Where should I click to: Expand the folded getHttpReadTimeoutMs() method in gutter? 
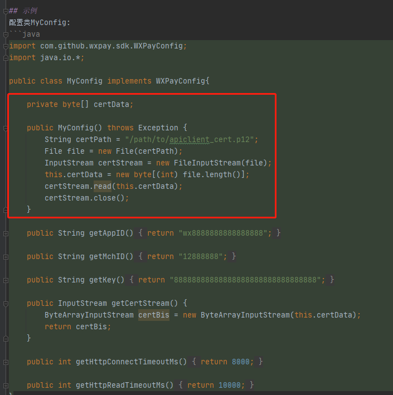(6, 386)
